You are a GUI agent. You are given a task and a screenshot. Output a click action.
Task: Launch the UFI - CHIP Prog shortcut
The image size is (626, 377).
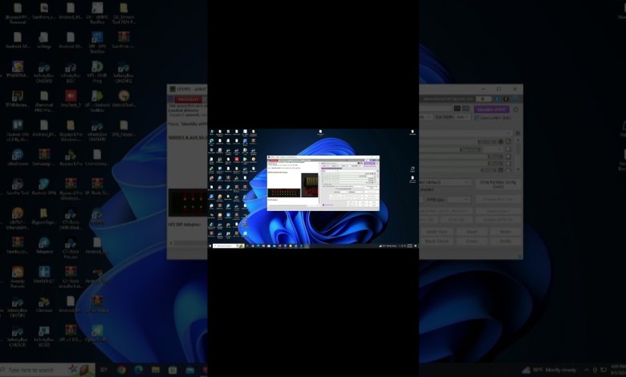point(96,69)
